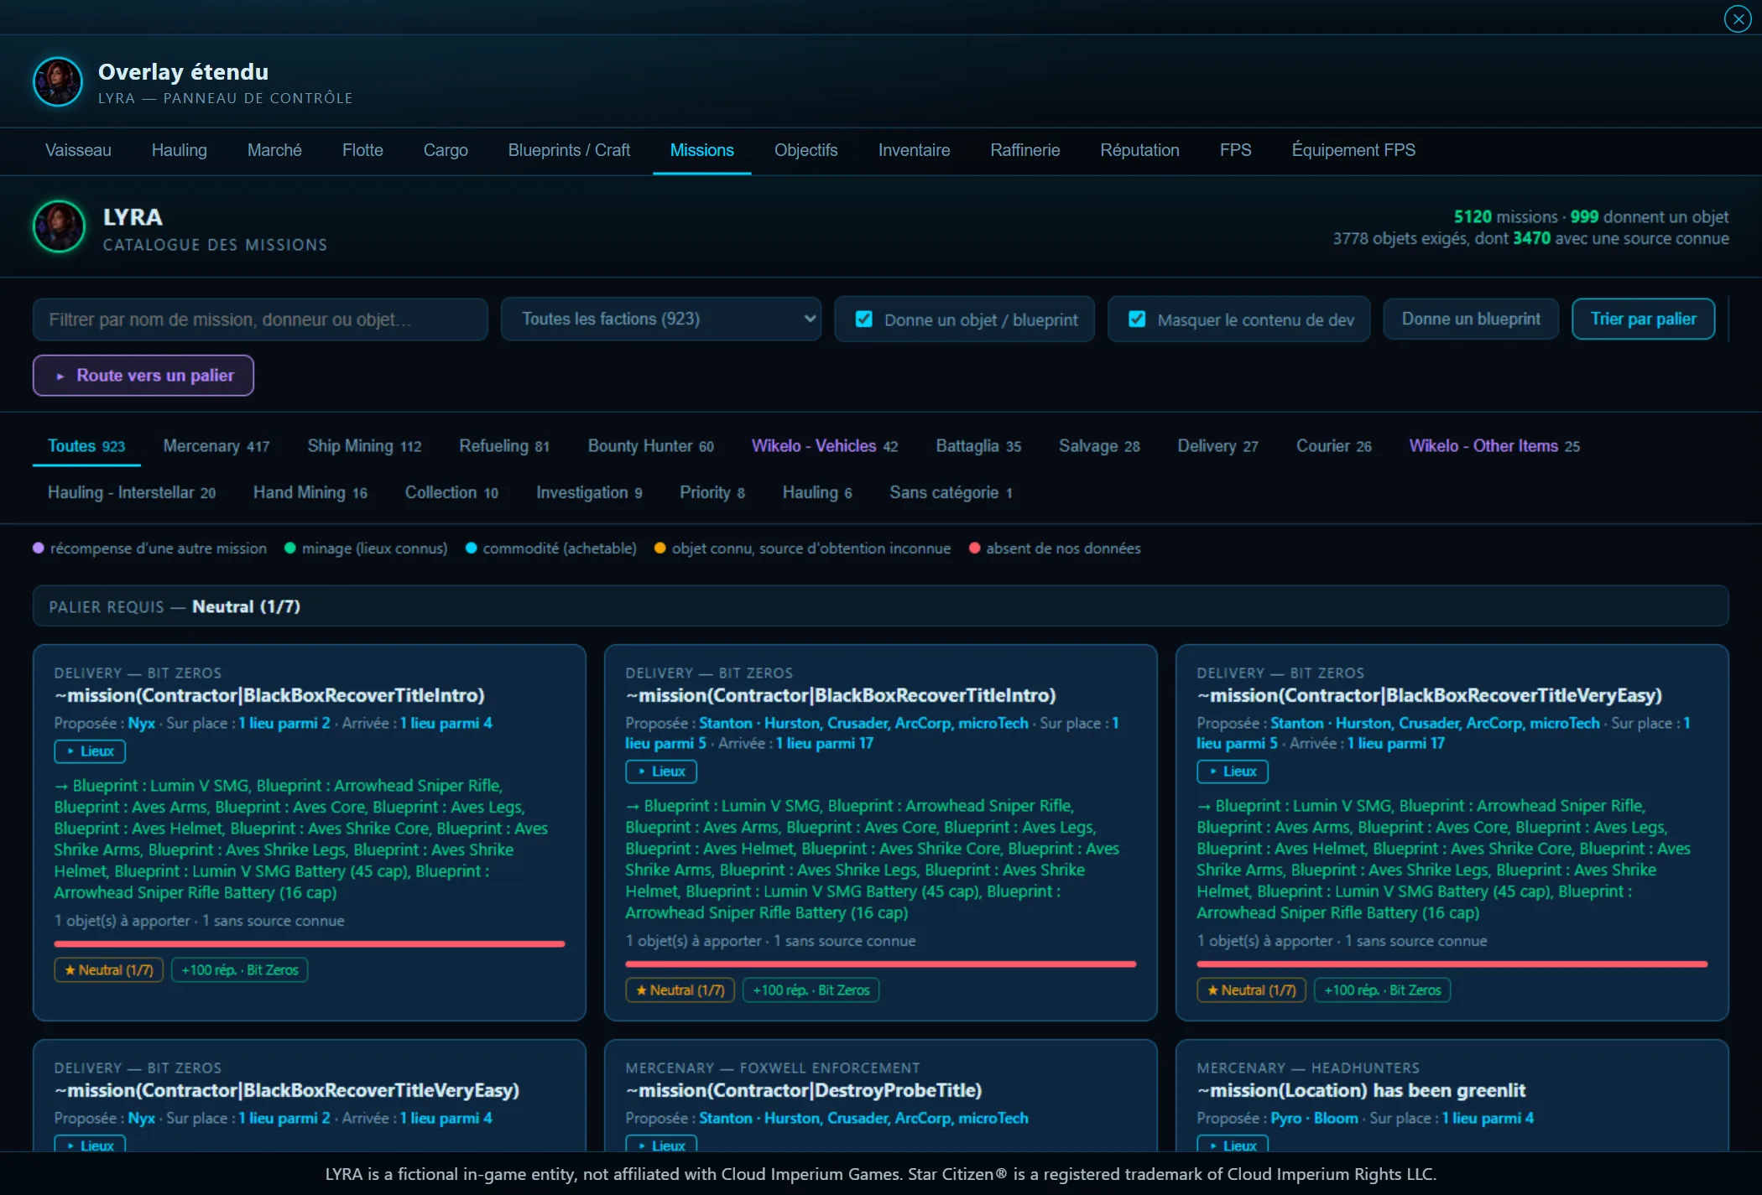Filter by Sans catégorie 1
1762x1195 pixels.
[951, 492]
